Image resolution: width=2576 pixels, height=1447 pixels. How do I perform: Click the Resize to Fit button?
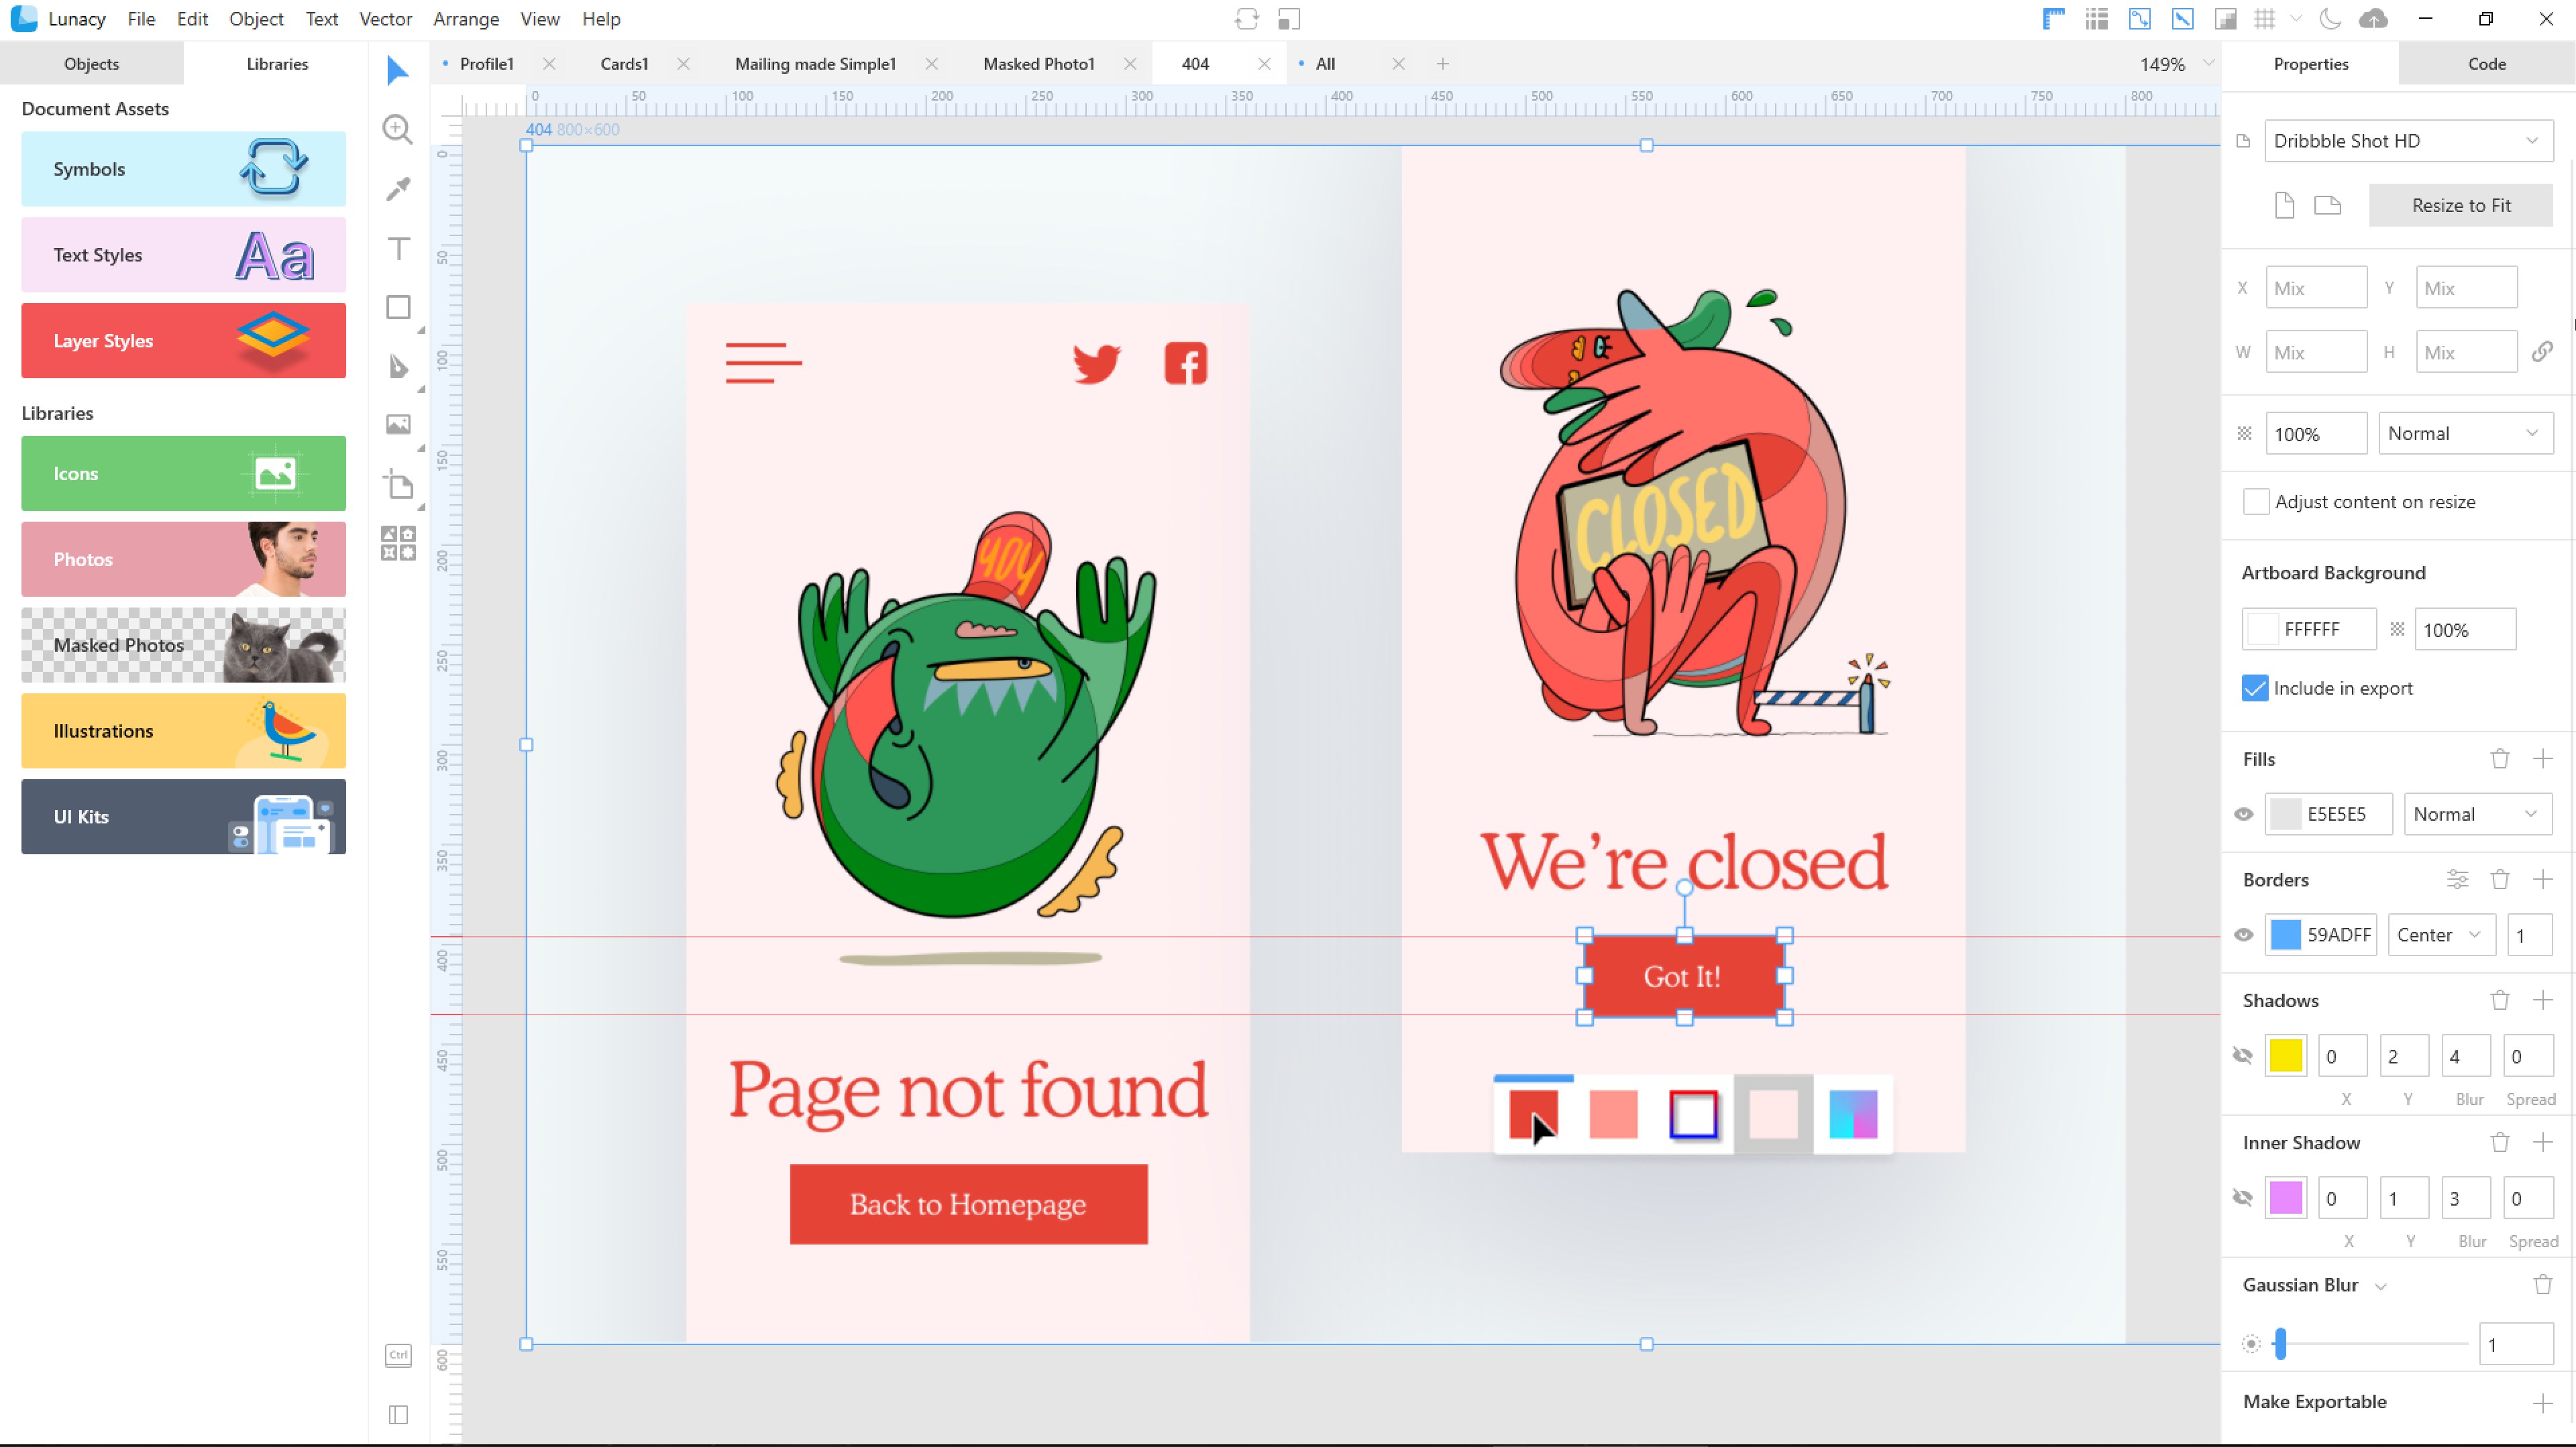point(2460,205)
